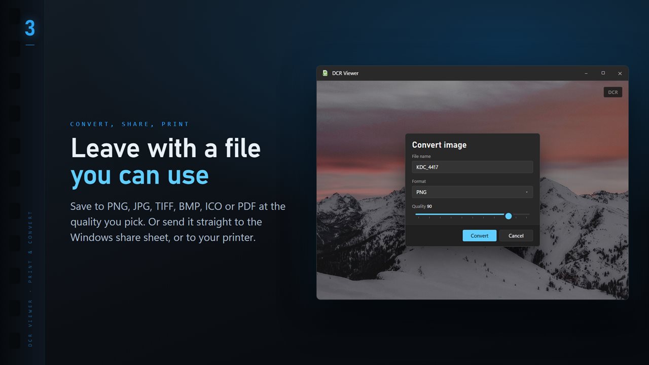Click the Quality slider thumb
649x365 pixels.
[509, 216]
